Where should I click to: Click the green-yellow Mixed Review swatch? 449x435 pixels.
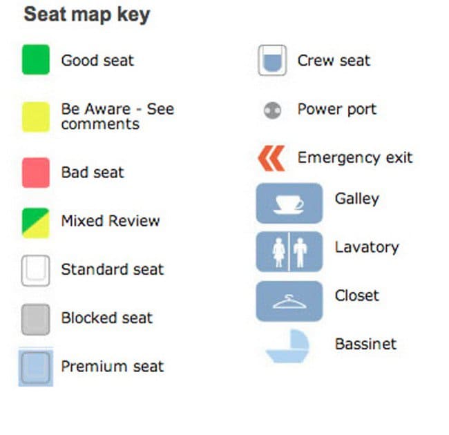pyautogui.click(x=35, y=222)
